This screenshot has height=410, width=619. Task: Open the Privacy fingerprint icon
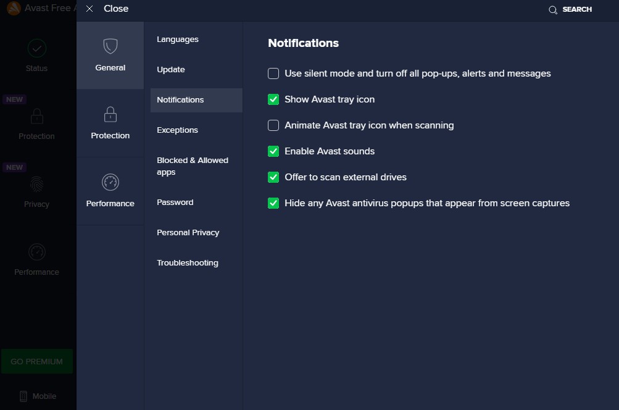36,184
